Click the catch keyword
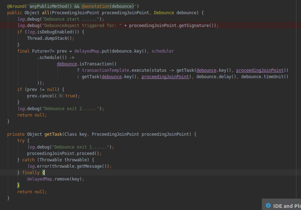Screen dimensions: 301x210 28,160
